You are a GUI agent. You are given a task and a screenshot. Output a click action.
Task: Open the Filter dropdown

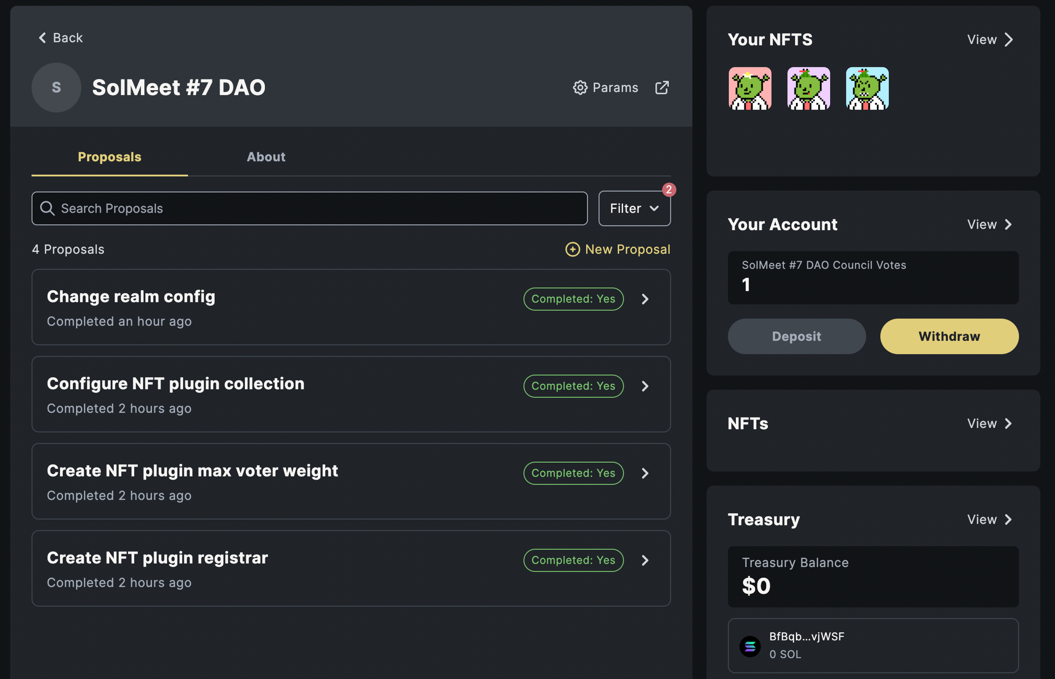634,208
